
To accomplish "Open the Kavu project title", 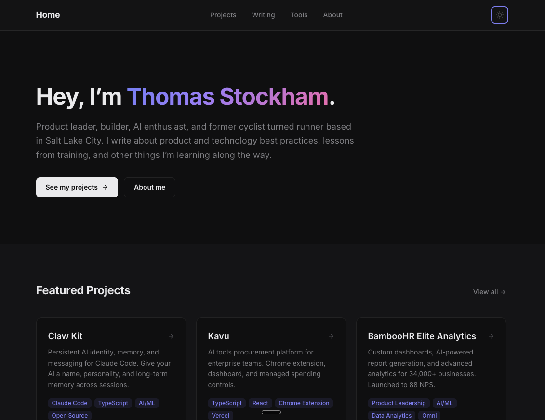I will click(218, 336).
